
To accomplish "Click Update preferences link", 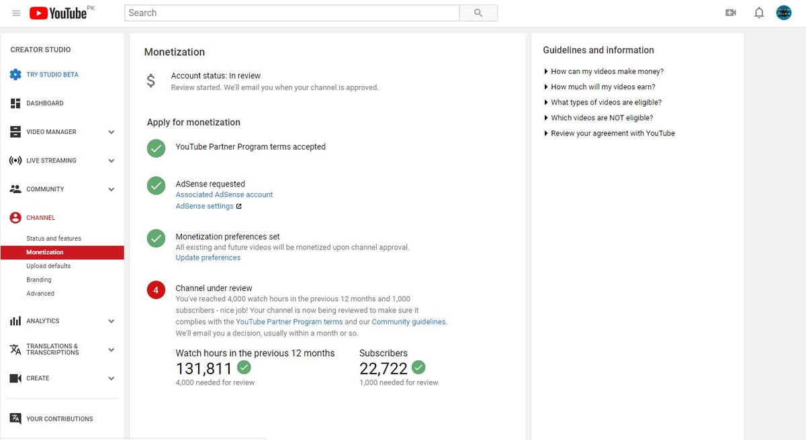I will point(208,258).
